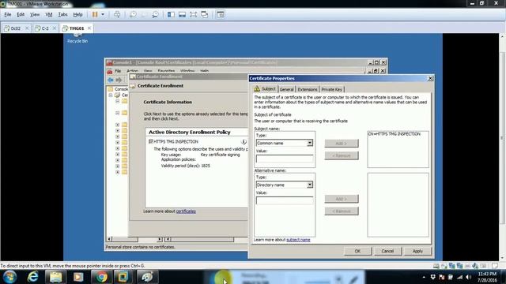Image resolution: width=506 pixels, height=284 pixels.
Task: Select the General tab
Action: pyautogui.click(x=286, y=89)
